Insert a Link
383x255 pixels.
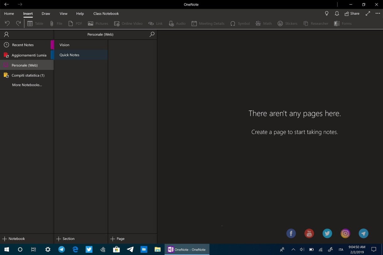coord(155,24)
